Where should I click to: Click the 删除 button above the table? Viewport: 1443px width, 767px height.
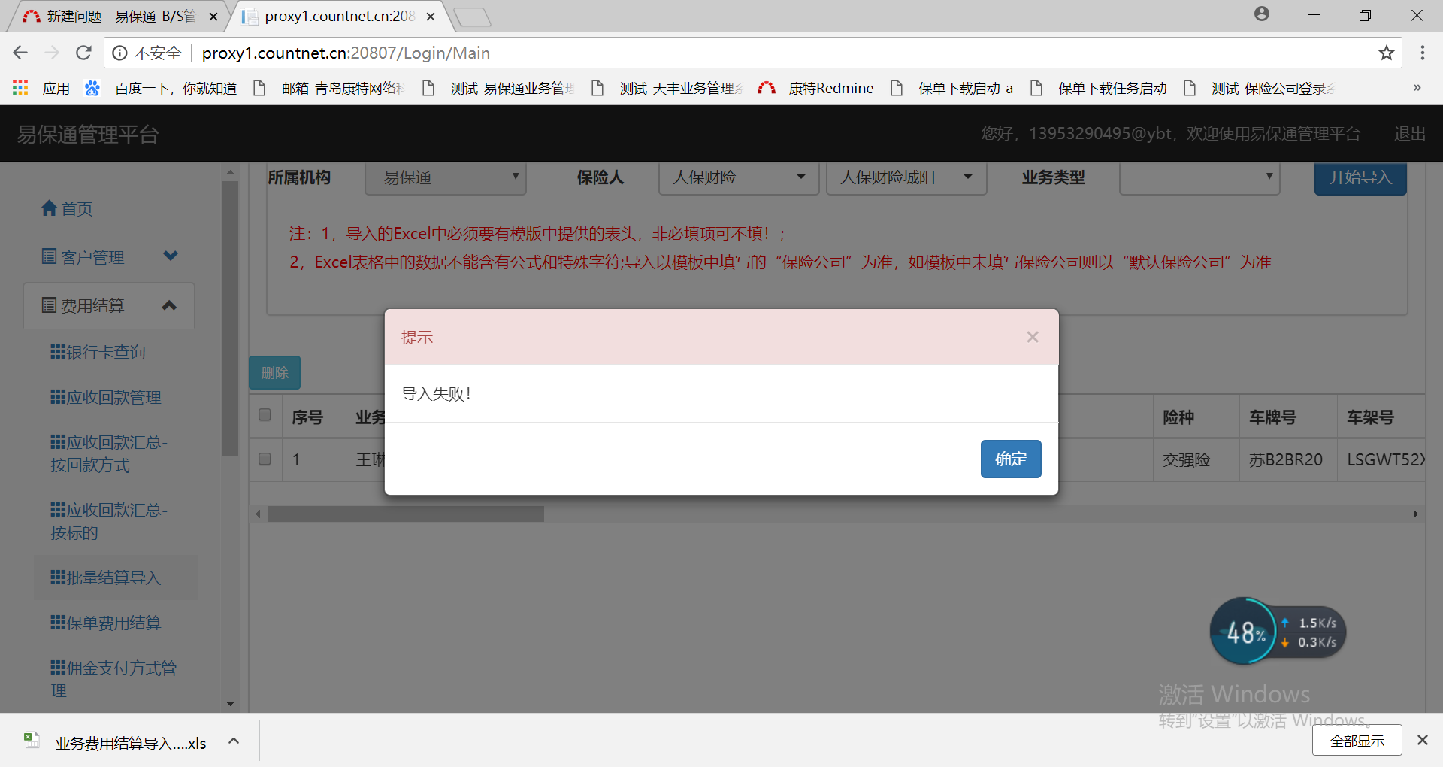(274, 372)
